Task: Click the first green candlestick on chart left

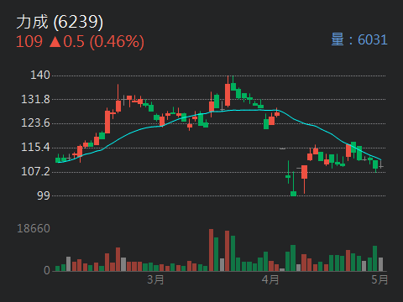Action: click(x=58, y=159)
